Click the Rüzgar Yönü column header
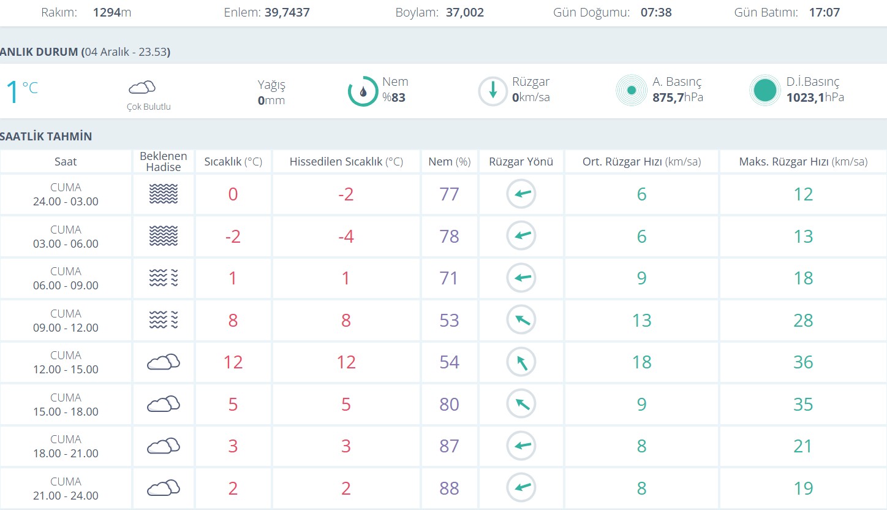This screenshot has width=887, height=510. tap(521, 162)
